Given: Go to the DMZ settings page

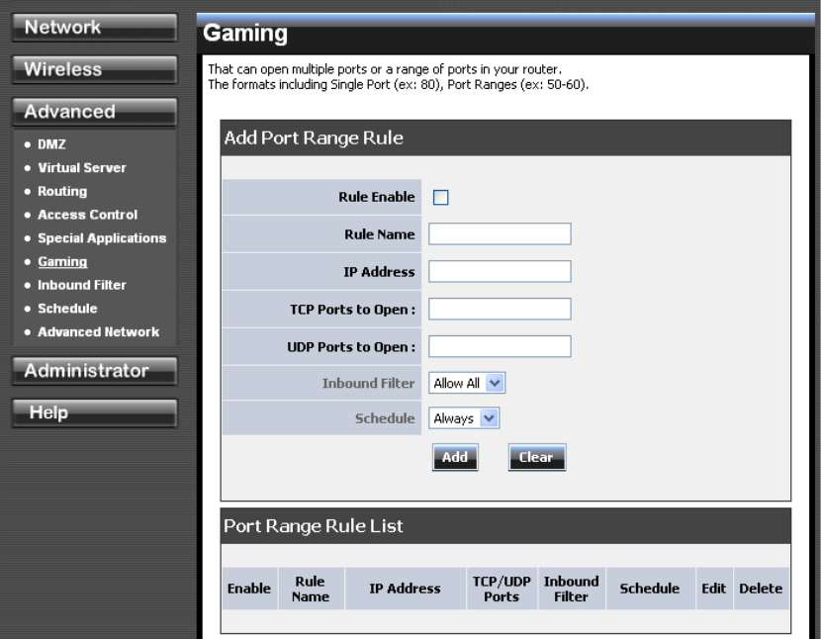Looking at the screenshot, I should pos(52,144).
